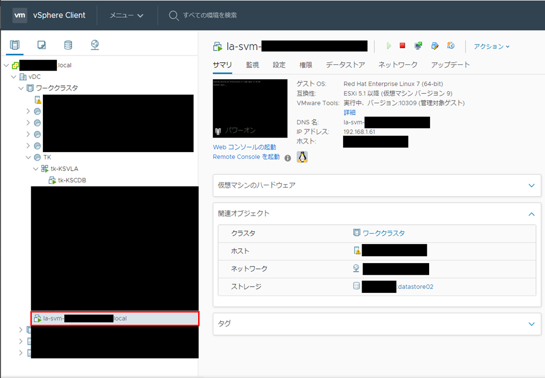Click the IP address 192.168.1.61

pos(359,132)
